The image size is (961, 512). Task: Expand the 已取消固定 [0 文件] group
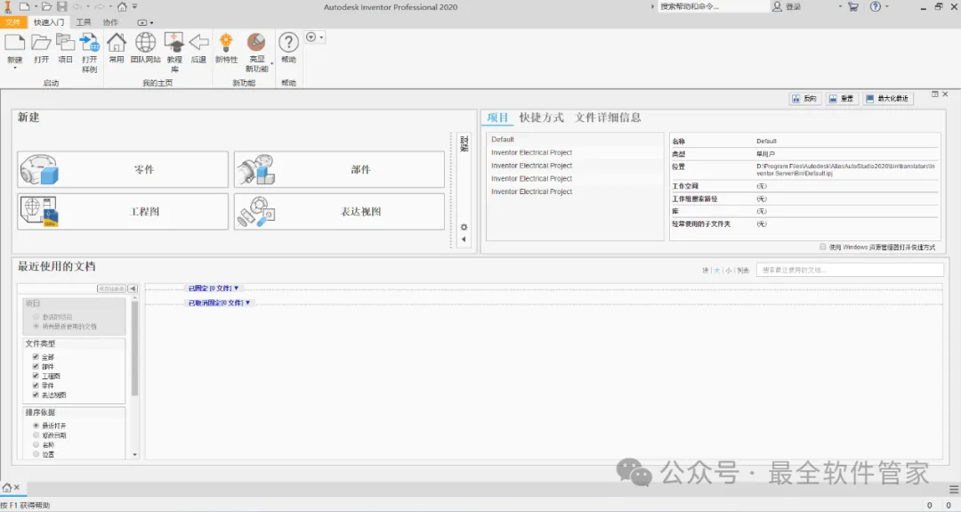(x=219, y=303)
